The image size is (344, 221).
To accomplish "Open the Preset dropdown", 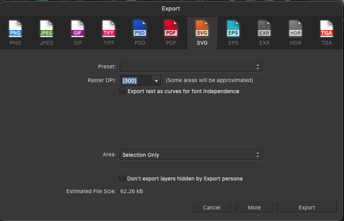I will [191, 67].
